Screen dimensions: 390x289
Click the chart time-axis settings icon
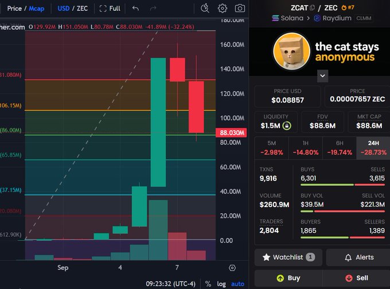pyautogui.click(x=232, y=268)
